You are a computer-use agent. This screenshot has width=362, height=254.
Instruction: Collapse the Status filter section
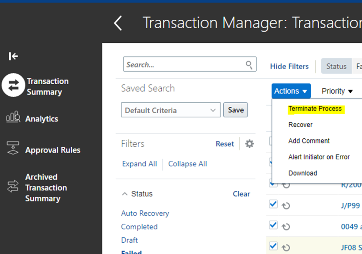[x=125, y=194]
